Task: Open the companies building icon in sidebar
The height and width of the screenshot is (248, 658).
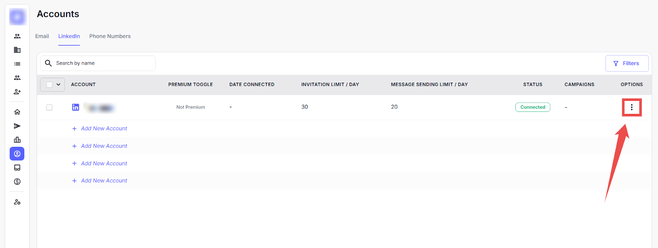Action: [17, 50]
